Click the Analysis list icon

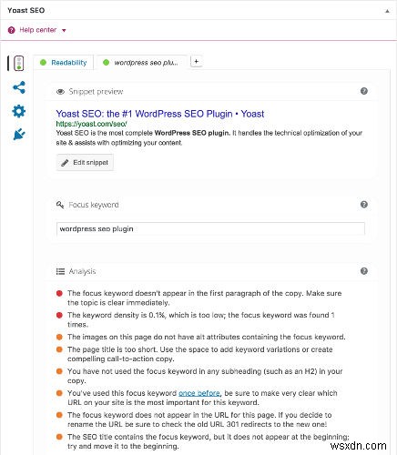point(60,271)
